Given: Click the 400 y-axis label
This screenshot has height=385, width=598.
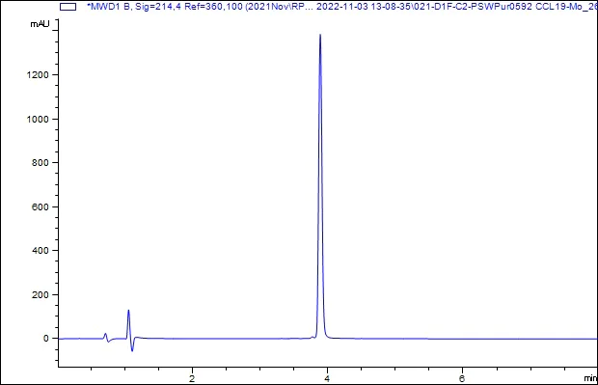Looking at the screenshot, I should [x=41, y=251].
